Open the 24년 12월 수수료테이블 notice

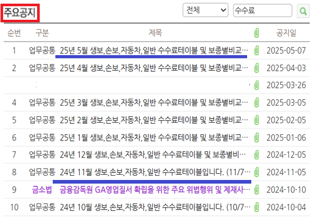[153, 155]
